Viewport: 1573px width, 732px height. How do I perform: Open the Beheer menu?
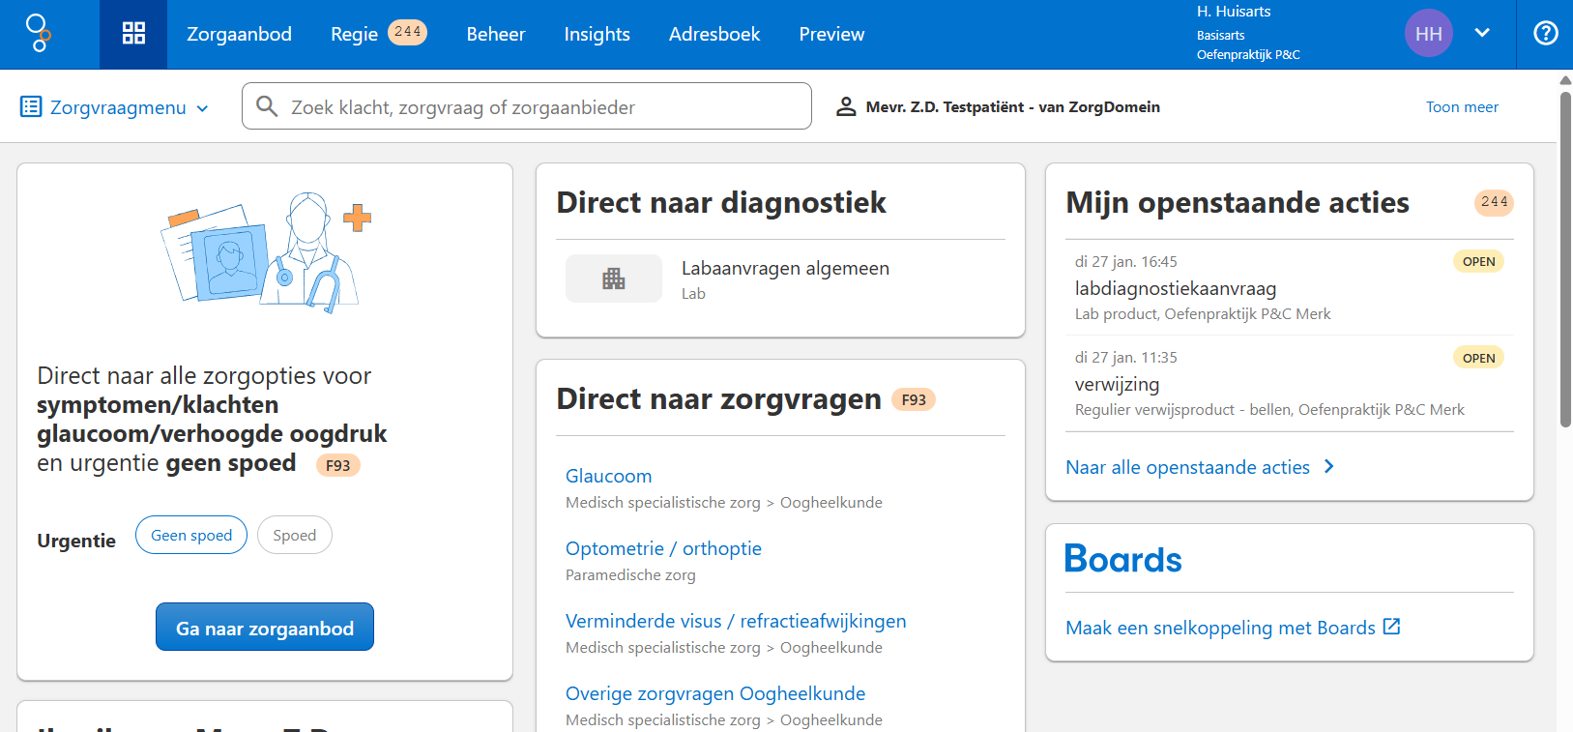pos(496,34)
